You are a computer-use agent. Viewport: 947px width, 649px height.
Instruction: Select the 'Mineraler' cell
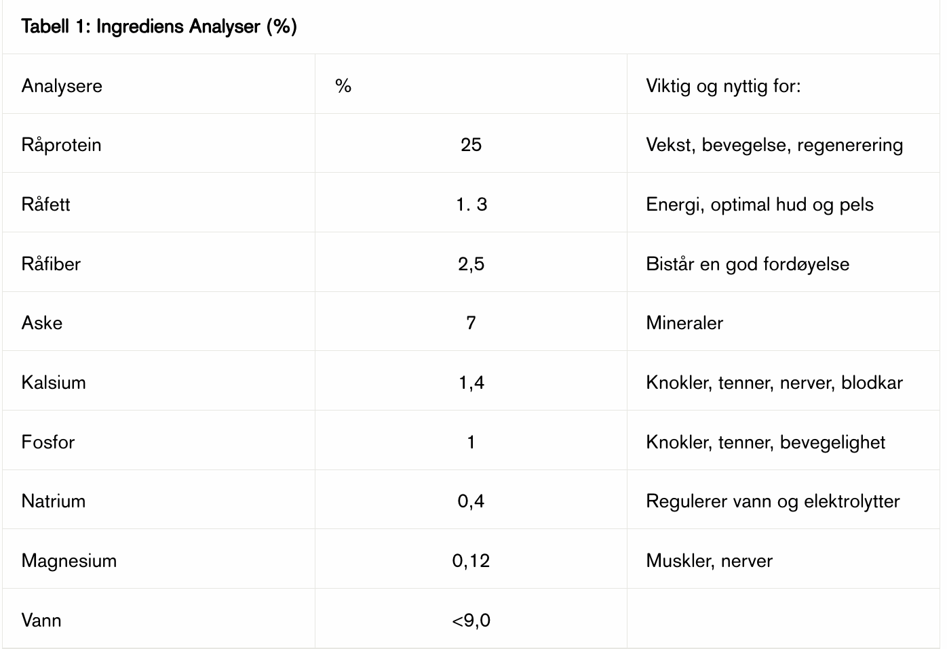[x=684, y=322]
